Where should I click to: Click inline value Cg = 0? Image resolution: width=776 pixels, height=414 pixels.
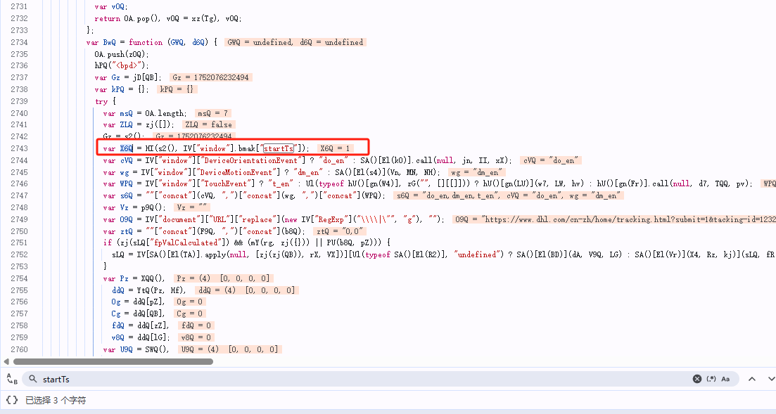189,313
